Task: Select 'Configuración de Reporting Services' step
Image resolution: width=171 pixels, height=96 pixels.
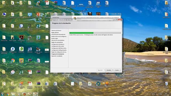Action: coord(59,50)
